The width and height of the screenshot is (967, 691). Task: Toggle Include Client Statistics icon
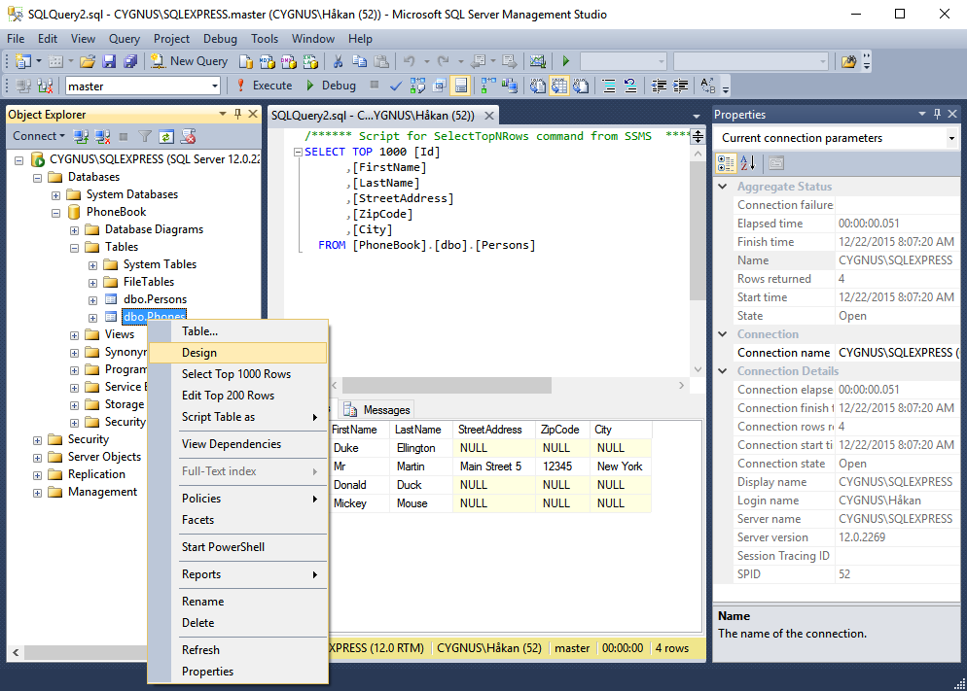[x=510, y=86]
